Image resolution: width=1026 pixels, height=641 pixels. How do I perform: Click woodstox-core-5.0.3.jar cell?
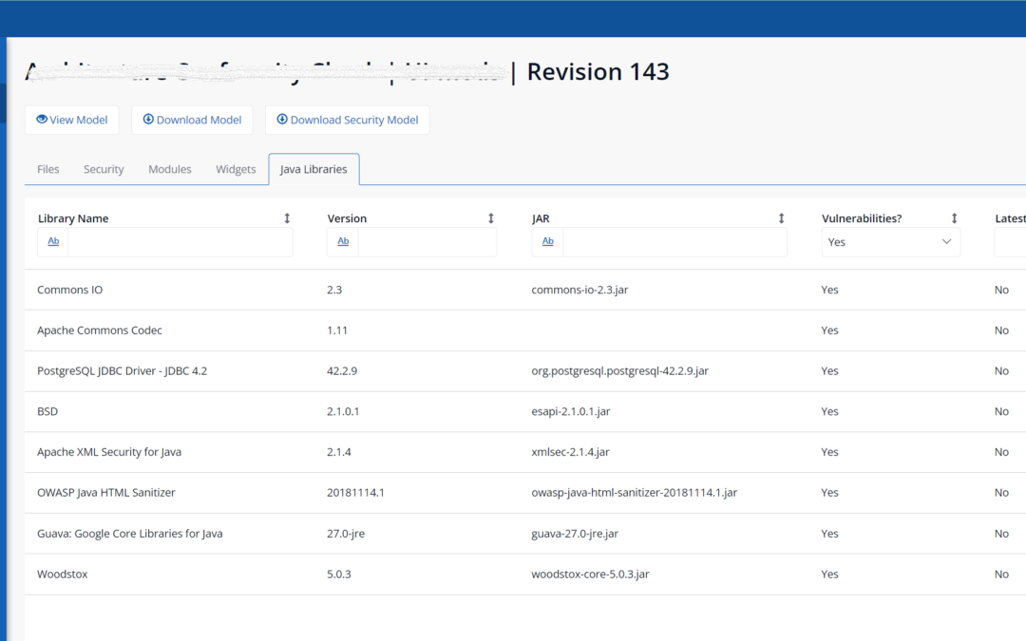point(590,575)
